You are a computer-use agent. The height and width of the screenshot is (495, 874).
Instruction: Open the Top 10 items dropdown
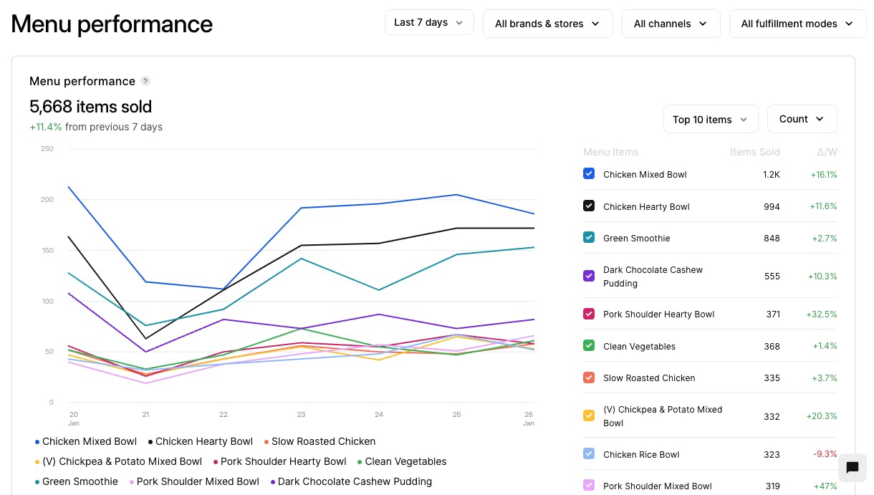point(710,120)
